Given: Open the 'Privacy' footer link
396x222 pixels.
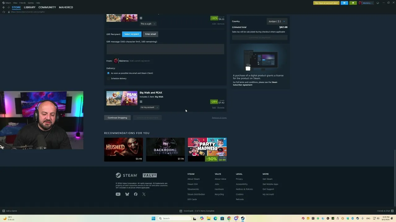Looking at the screenshot, I should 239,179.
